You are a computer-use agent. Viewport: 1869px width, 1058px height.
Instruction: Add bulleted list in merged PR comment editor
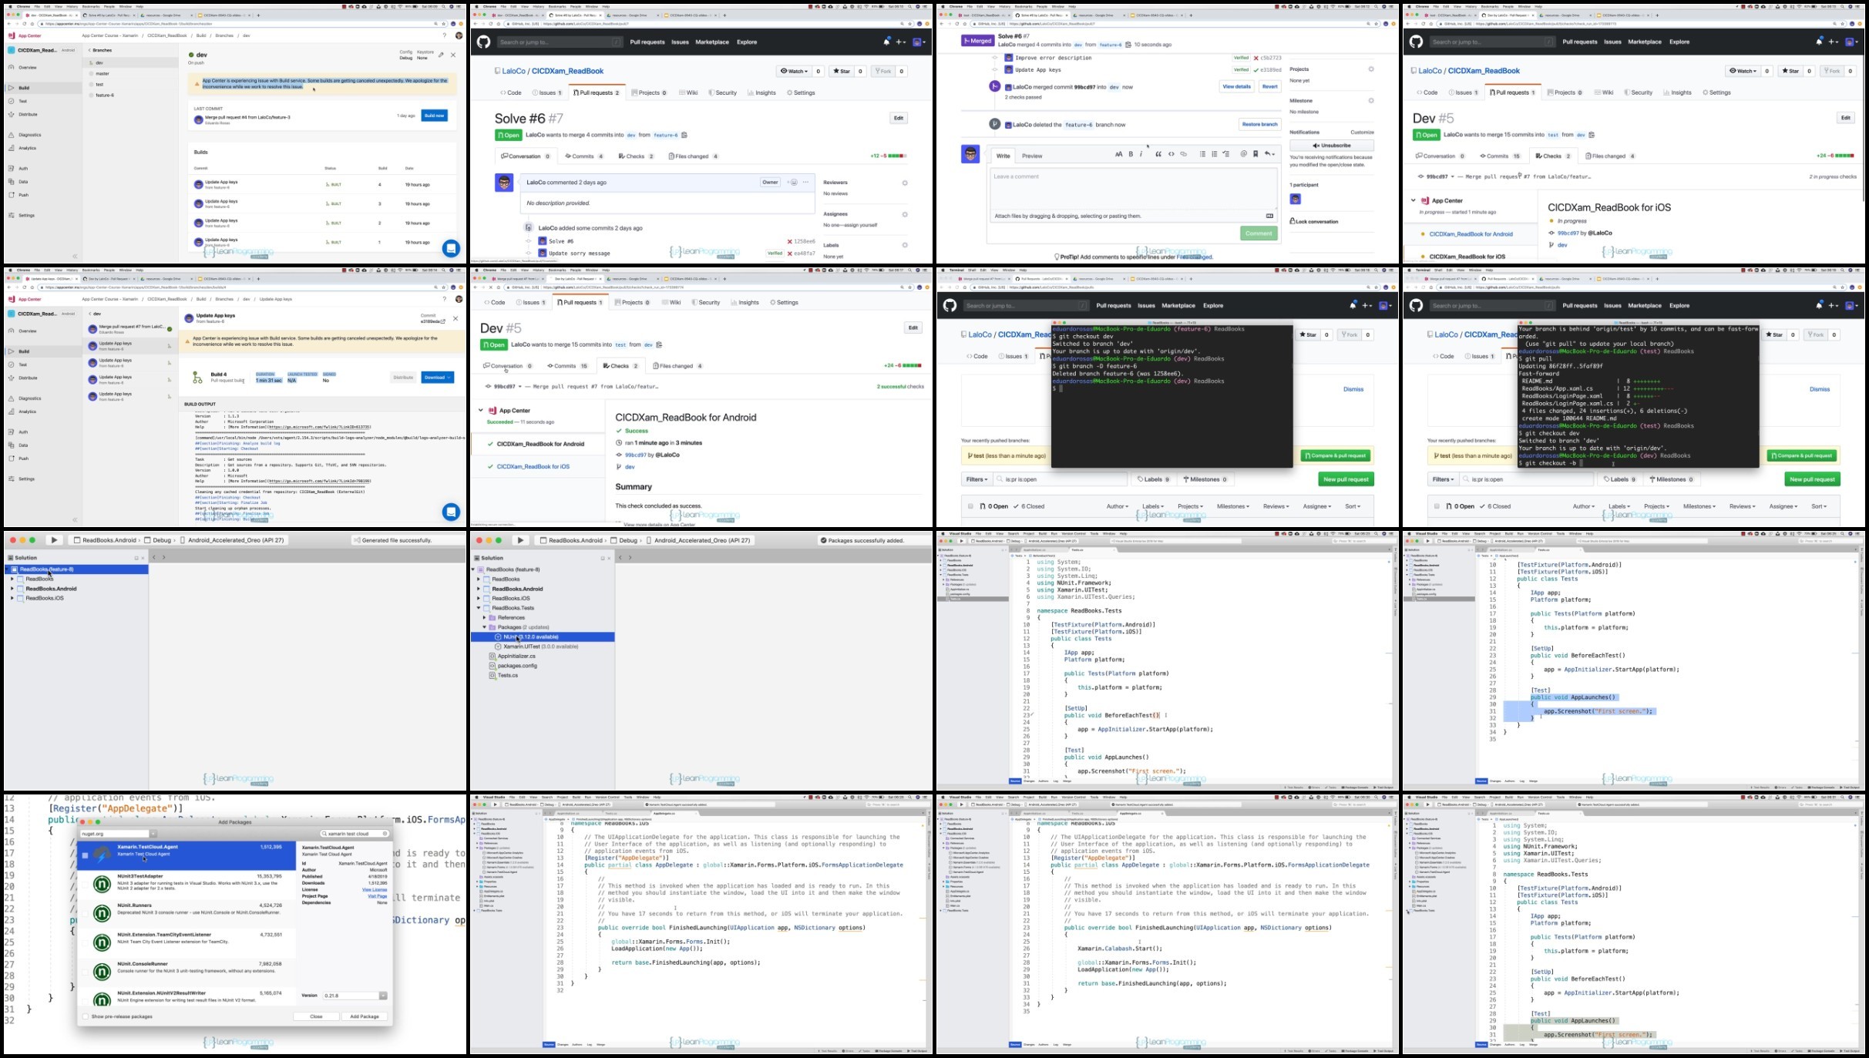(x=1202, y=154)
